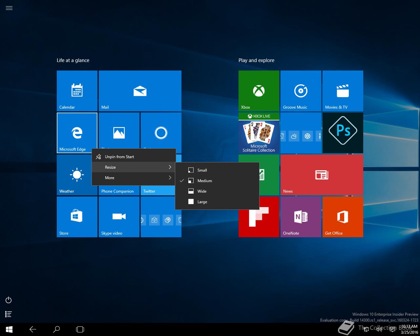The width and height of the screenshot is (420, 336).
Task: Click the taskbar Back arrow
Action: tap(33, 329)
